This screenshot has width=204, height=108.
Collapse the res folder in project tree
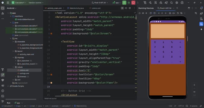point(11,38)
